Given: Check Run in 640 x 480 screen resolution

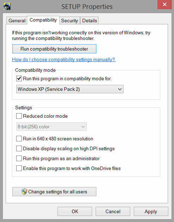Looking at the screenshot, I should coord(19,139).
